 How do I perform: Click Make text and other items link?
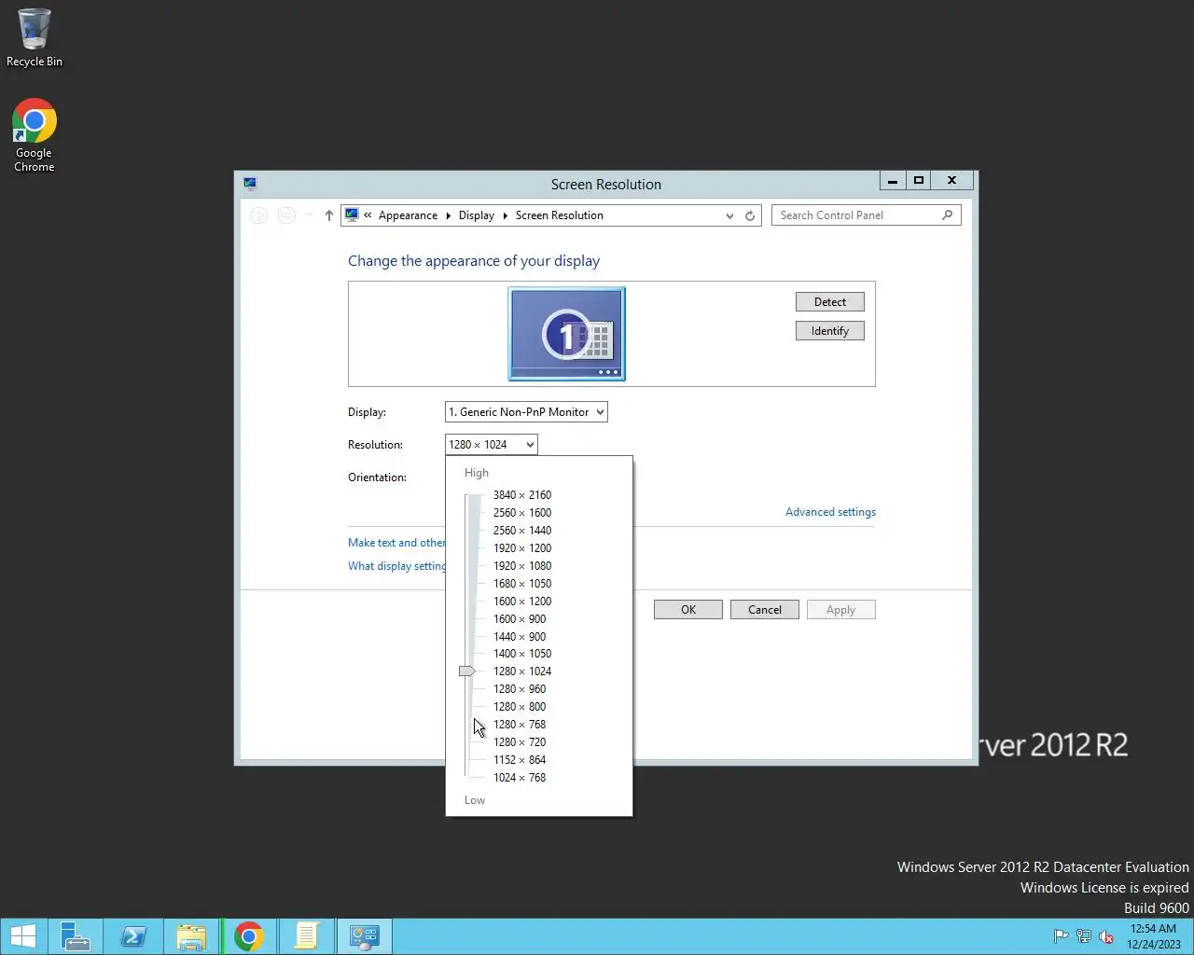396,543
